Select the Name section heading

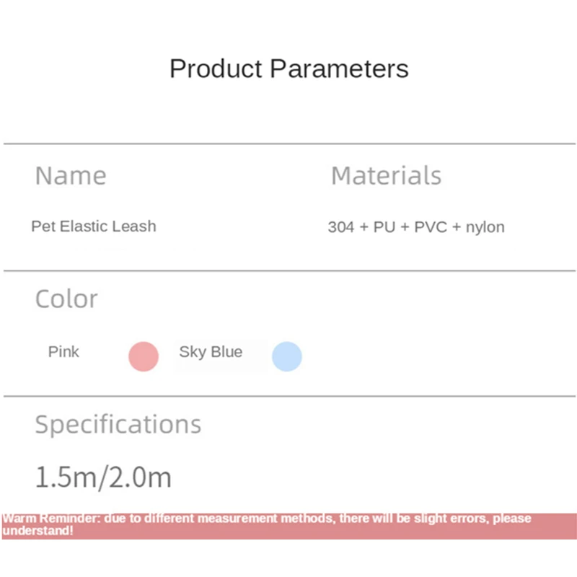coord(71,176)
